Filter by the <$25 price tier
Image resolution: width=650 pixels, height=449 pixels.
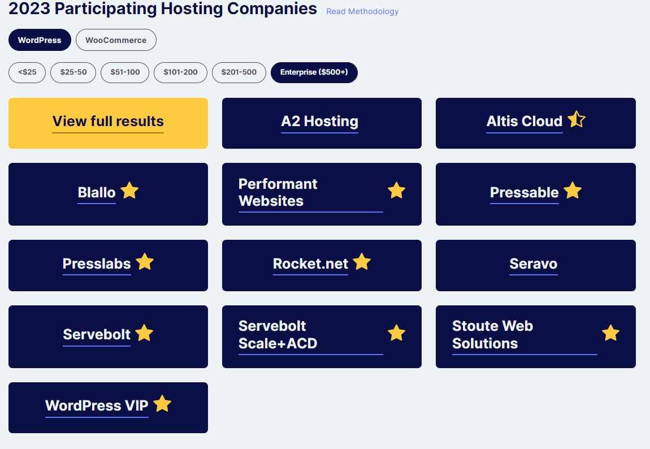click(27, 72)
